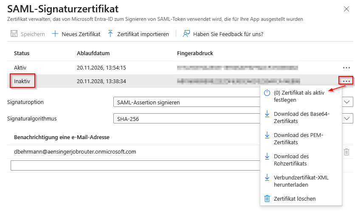Open the ellipsis menu for the Aktiv certificate
The width and height of the screenshot is (355, 224).
coord(347,67)
